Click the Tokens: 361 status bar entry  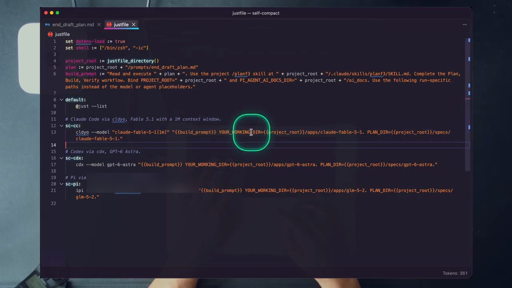pos(455,273)
